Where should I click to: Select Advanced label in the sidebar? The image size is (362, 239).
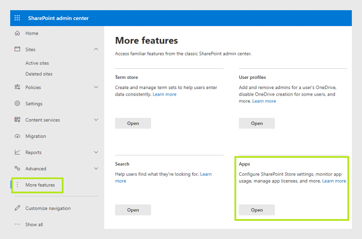point(36,169)
